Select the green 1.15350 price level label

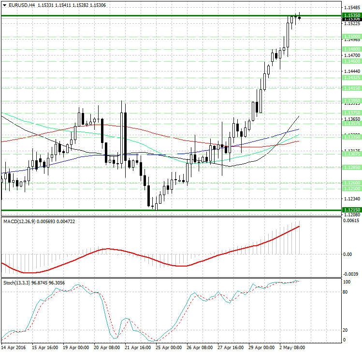(x=352, y=15)
